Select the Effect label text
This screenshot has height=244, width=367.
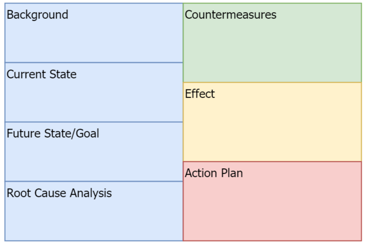click(x=200, y=94)
